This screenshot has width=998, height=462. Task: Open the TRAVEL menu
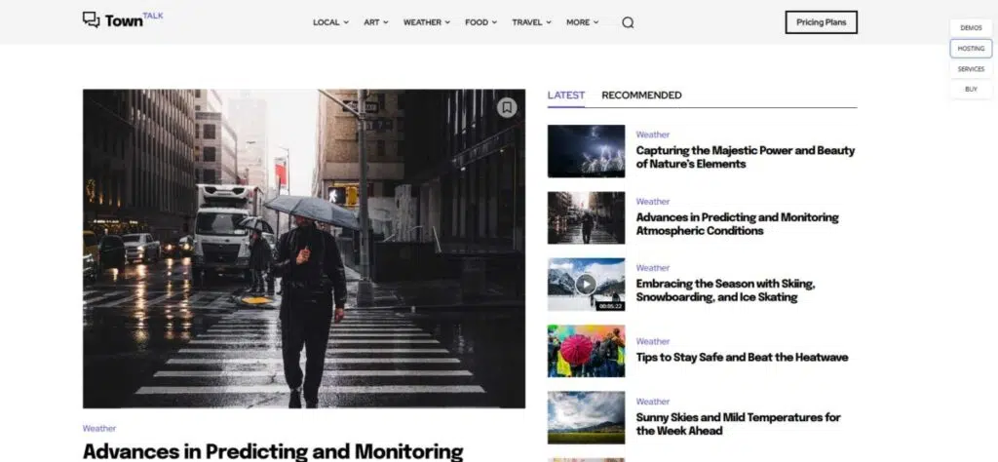(x=531, y=22)
